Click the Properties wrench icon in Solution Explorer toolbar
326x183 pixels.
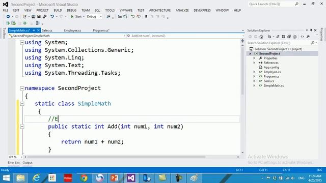pyautogui.click(x=308, y=37)
